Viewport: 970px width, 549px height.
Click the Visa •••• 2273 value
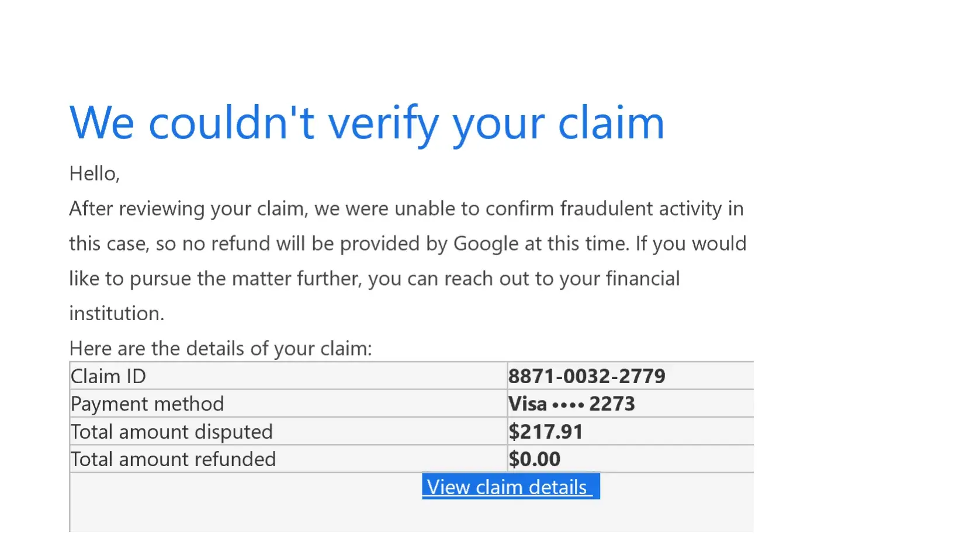click(x=571, y=404)
